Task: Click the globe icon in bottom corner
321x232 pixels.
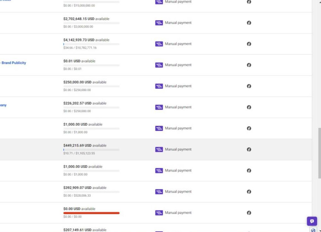Action: 313,230
